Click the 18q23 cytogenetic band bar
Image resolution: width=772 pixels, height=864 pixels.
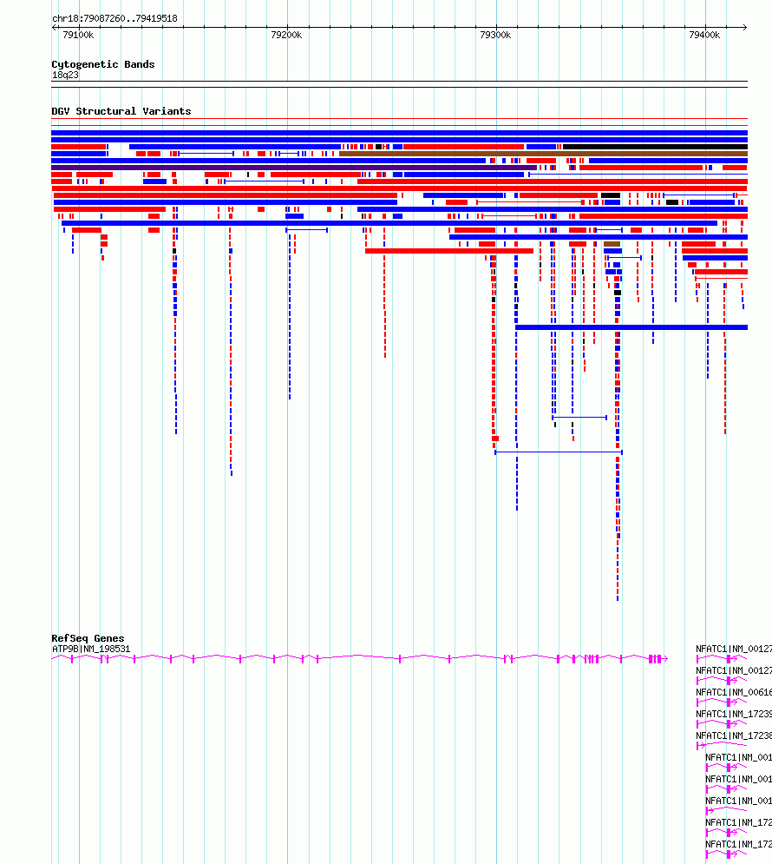400,84
